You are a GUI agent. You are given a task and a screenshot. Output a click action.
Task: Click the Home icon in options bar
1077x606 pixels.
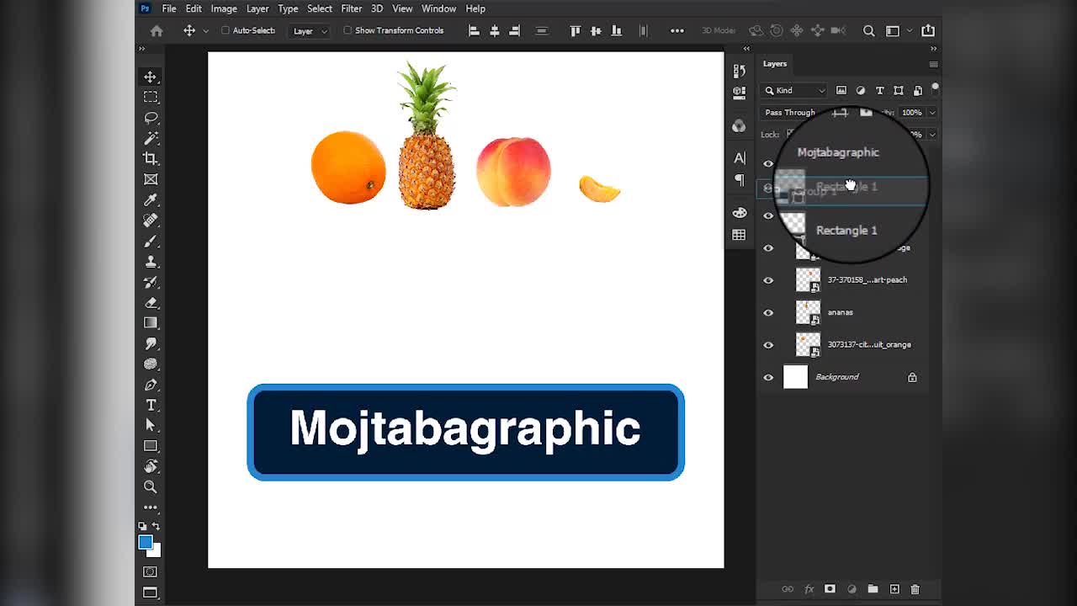point(157,30)
